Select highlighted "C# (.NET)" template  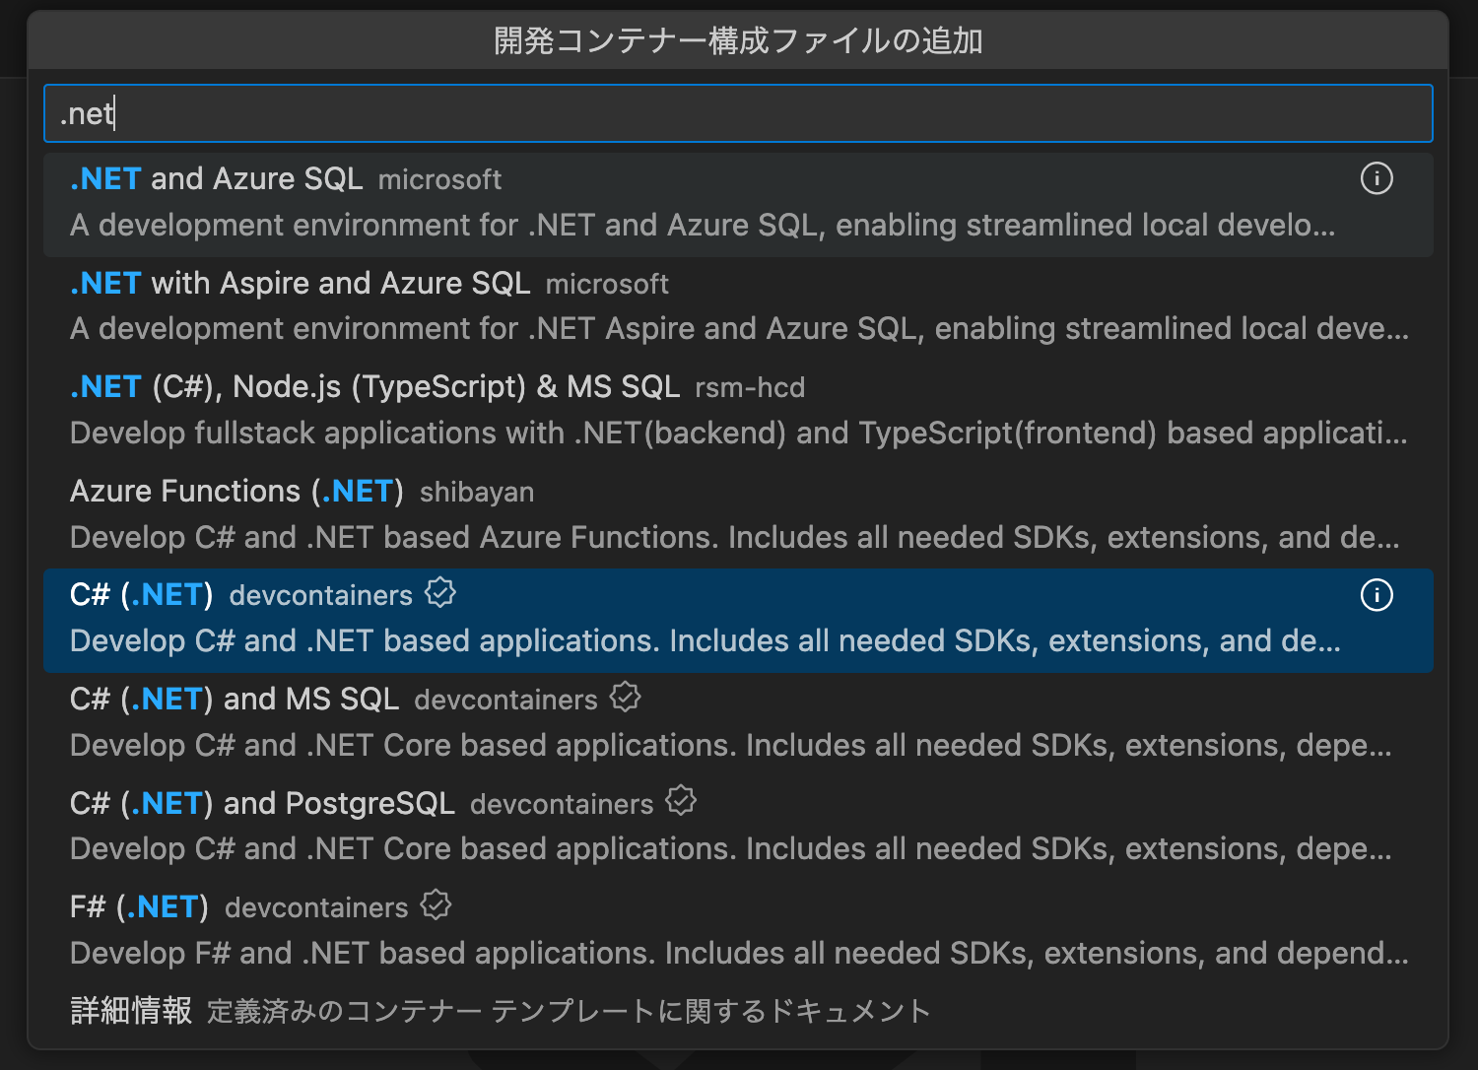738,621
